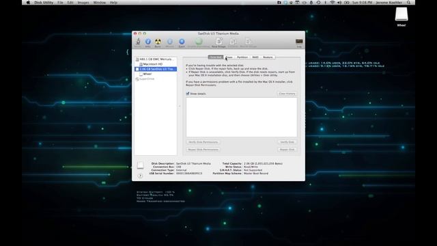Click the Verify microscope toolbar icon
437x246 pixels.
pyautogui.click(x=138, y=42)
